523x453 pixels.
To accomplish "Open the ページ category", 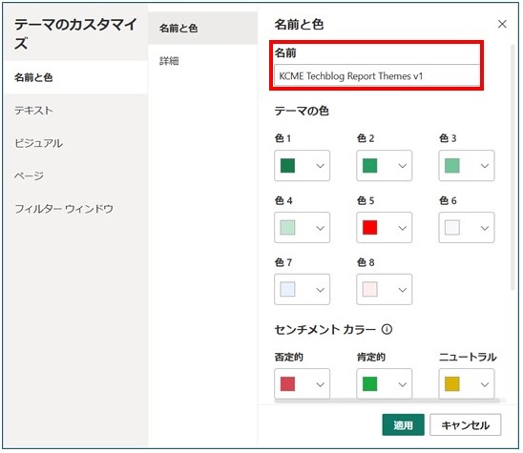I will click(x=75, y=175).
